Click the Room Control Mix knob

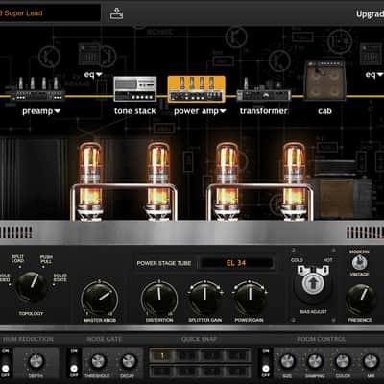click(371, 361)
